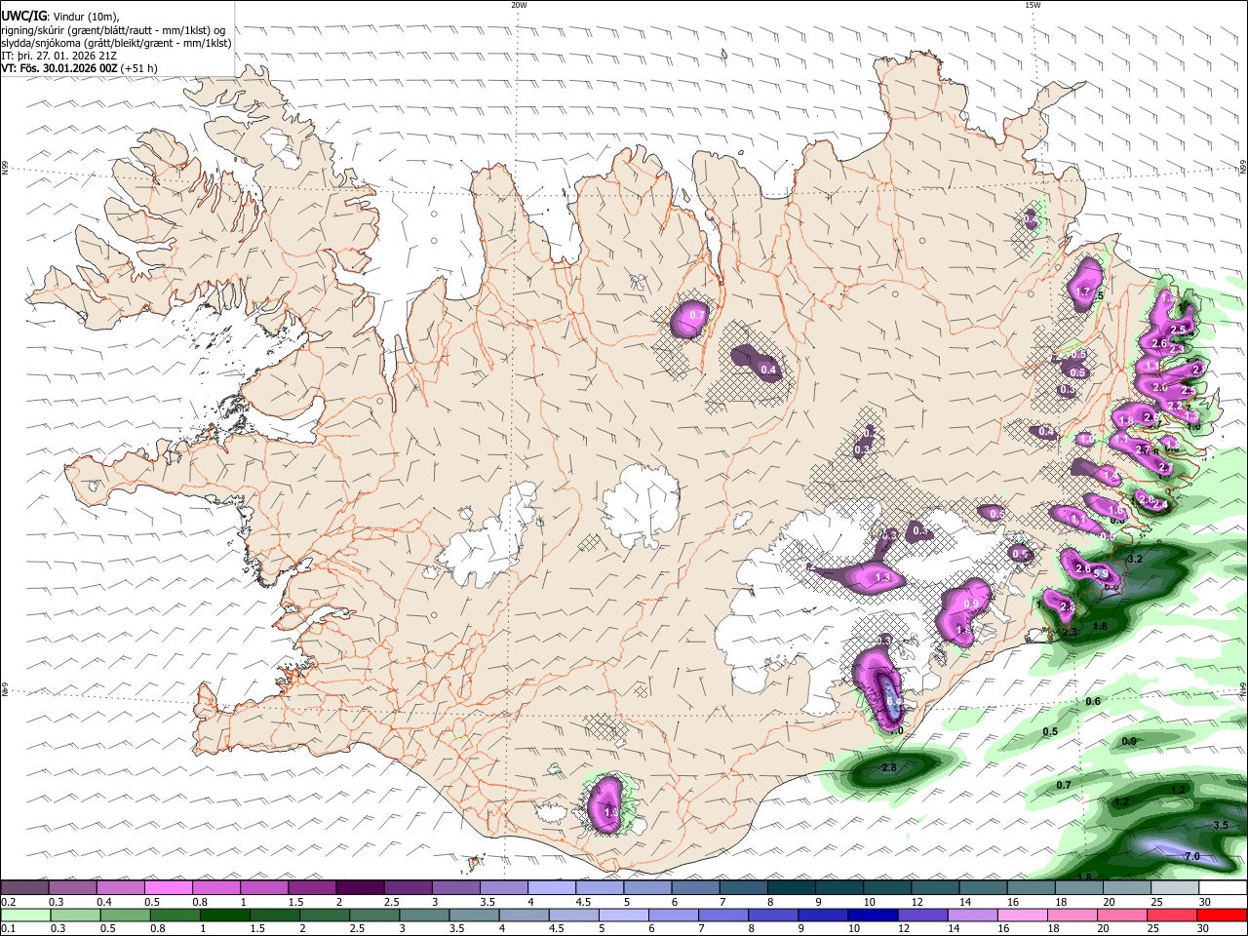Click the '0.1' label at start of lower legend
Viewport: 1248px width, 936px height.
coord(8,928)
